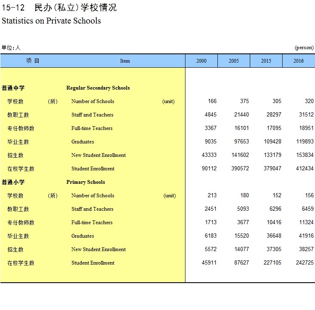This screenshot has height=310, width=315.
Task: Click cell value 15520
Action: 241,236
